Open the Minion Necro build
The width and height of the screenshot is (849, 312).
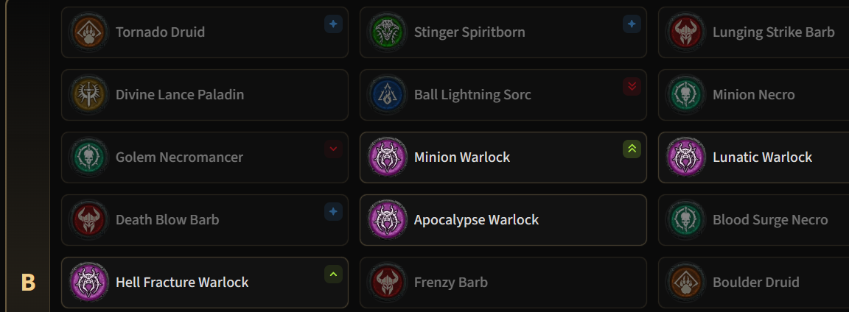pos(754,95)
